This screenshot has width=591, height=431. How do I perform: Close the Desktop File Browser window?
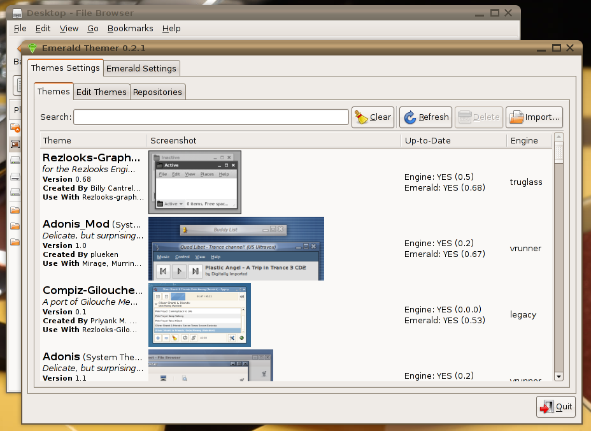(508, 13)
